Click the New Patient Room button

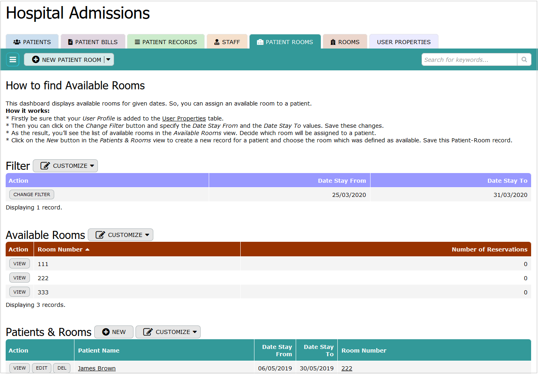click(x=66, y=59)
